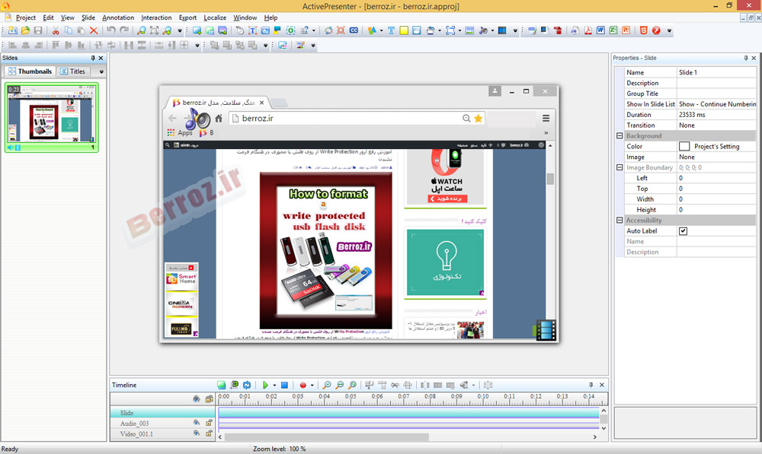This screenshot has height=454, width=762.
Task: Click the timeline horizontal scrollbar
Action: (327, 437)
